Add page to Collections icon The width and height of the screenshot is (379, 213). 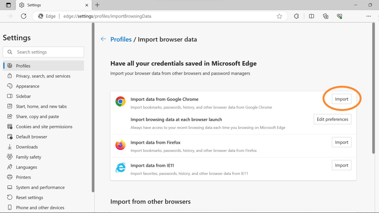click(325, 16)
